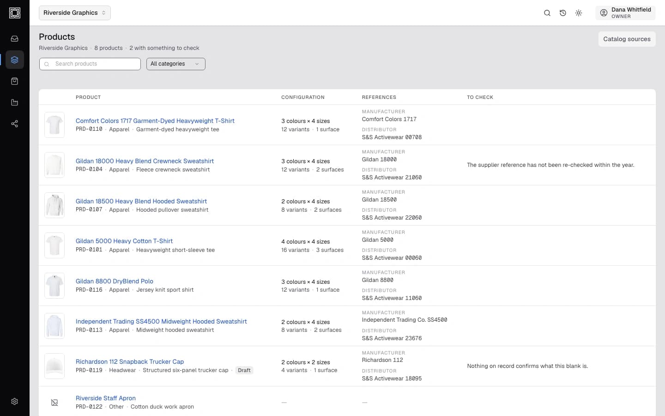Click the search magnifier icon in header
The image size is (665, 416).
(x=547, y=13)
